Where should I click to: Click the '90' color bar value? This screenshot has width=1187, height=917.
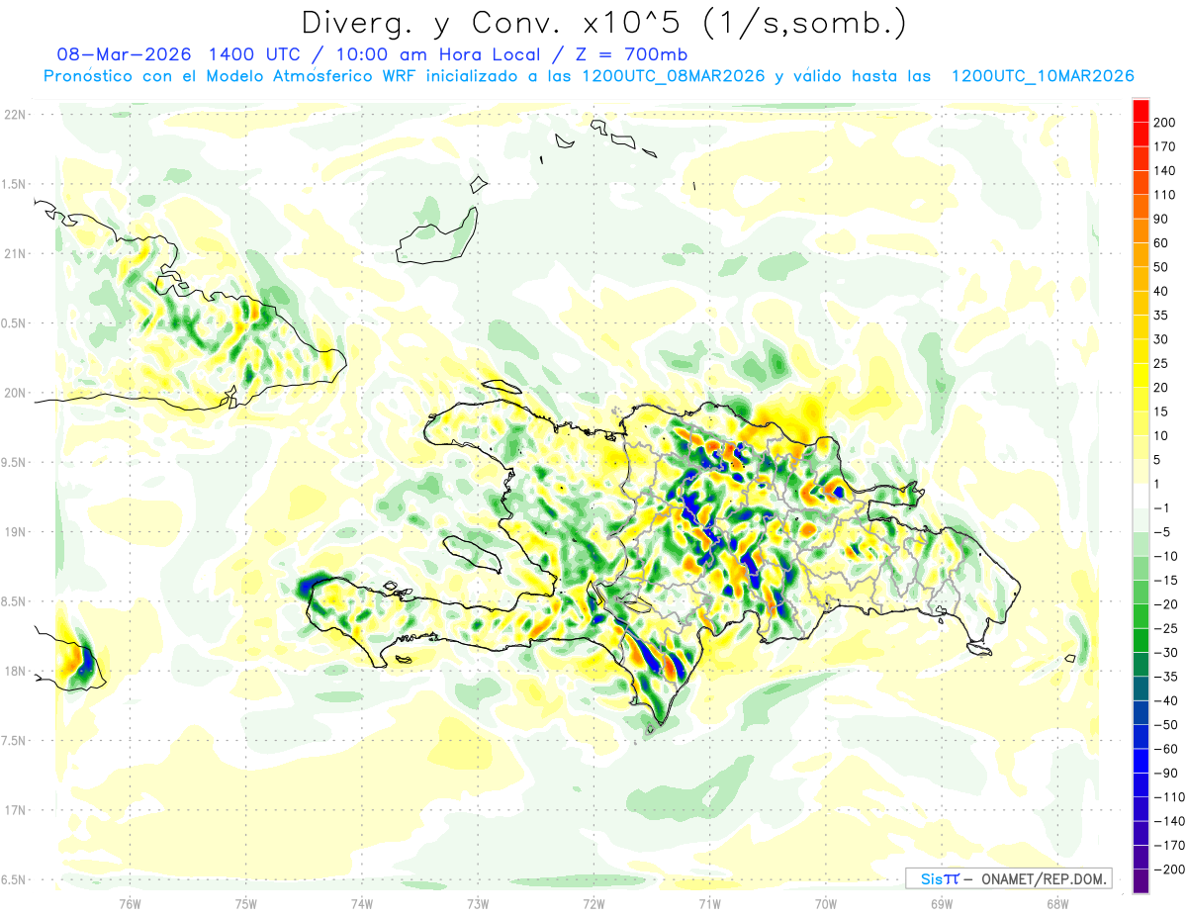pos(1161,219)
